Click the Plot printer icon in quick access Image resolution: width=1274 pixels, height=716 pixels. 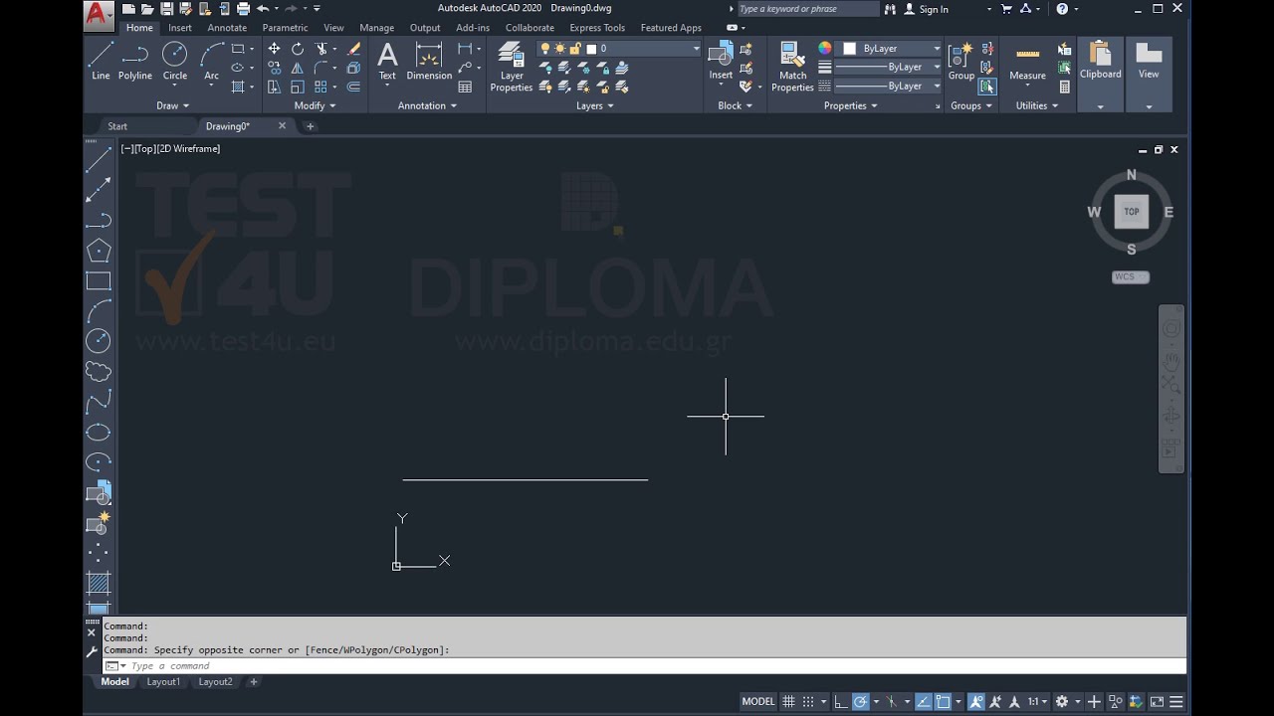point(243,9)
